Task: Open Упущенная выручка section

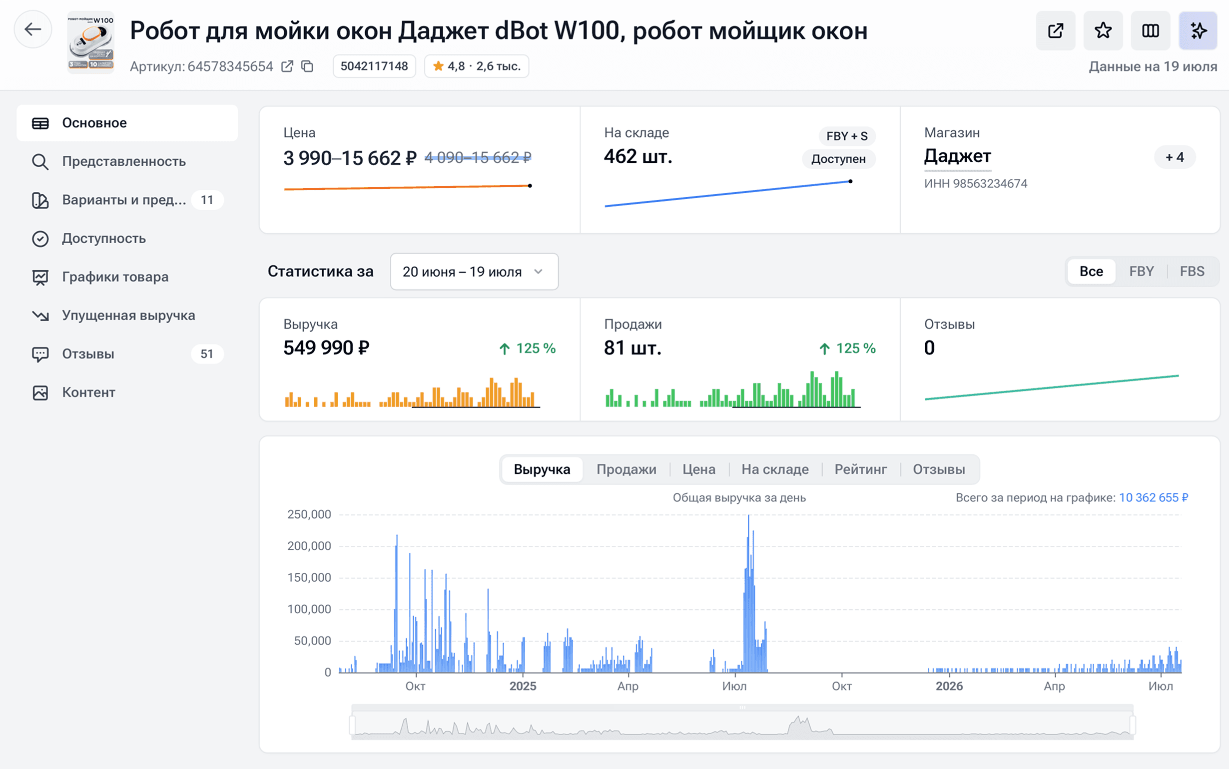Action: (x=127, y=315)
